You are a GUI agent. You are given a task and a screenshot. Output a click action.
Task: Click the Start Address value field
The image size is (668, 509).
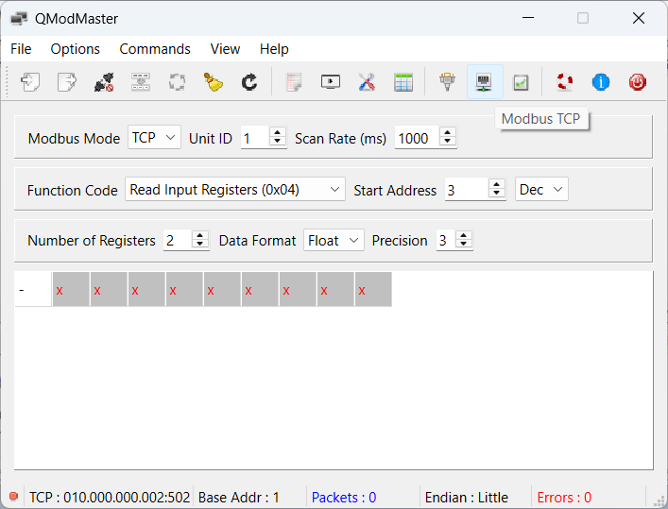467,190
